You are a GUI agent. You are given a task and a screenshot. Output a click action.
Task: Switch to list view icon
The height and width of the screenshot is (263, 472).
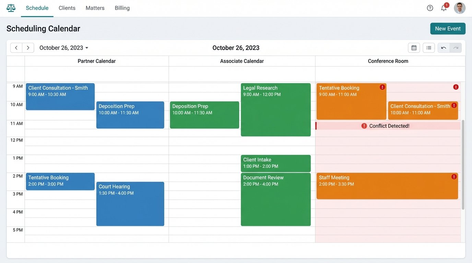(428, 47)
